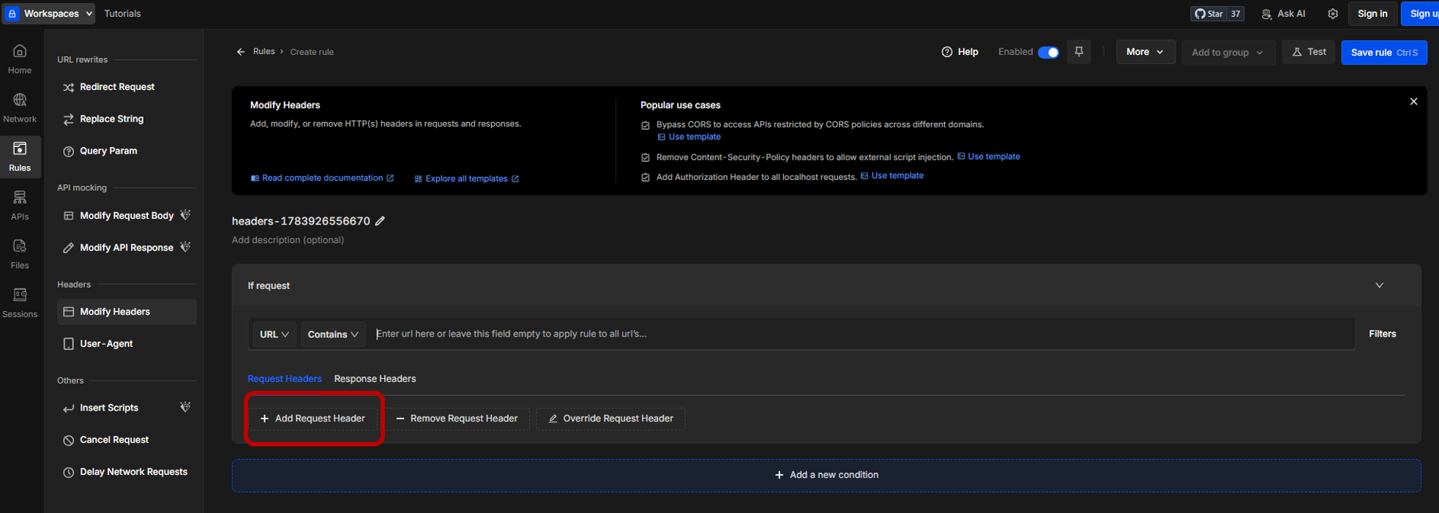Click rule name headers-1783926556670

coord(301,221)
